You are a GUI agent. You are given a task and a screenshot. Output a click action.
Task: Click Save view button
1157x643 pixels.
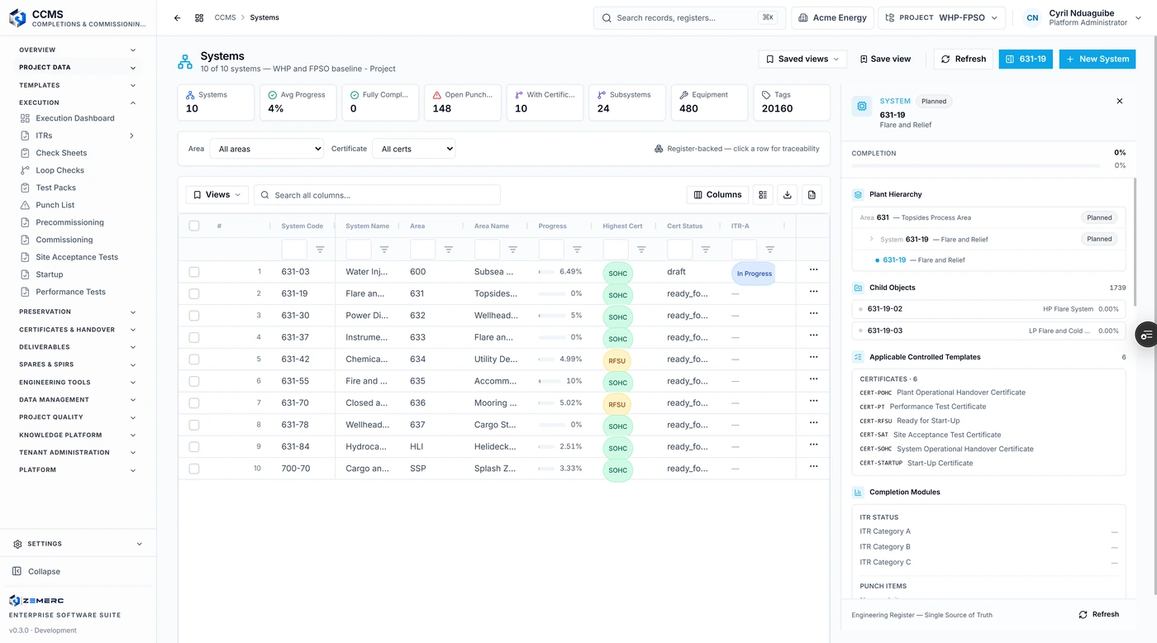pyautogui.click(x=885, y=59)
